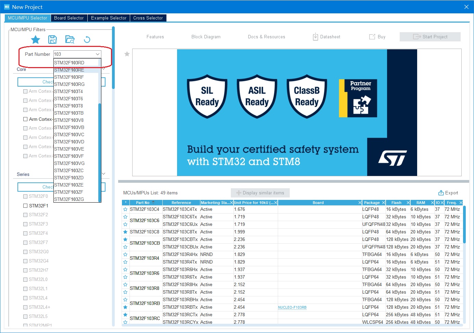The width and height of the screenshot is (474, 333).
Task: Check the STM32F4 series checkbox
Action: (x=25, y=233)
